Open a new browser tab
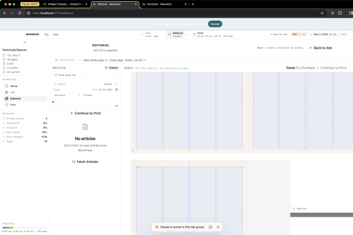353x235 pixels. pos(193,4)
